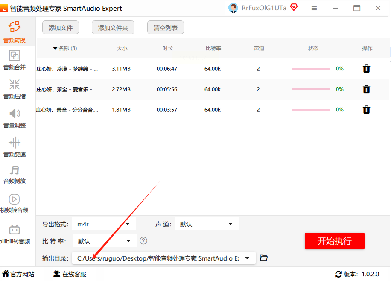Open the bilibili转音频 tool
391x281 pixels.
coord(15,234)
